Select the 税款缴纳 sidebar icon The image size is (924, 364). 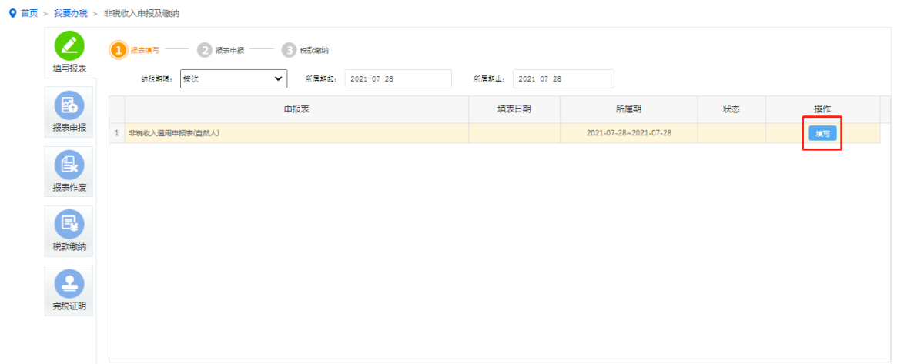tap(69, 223)
